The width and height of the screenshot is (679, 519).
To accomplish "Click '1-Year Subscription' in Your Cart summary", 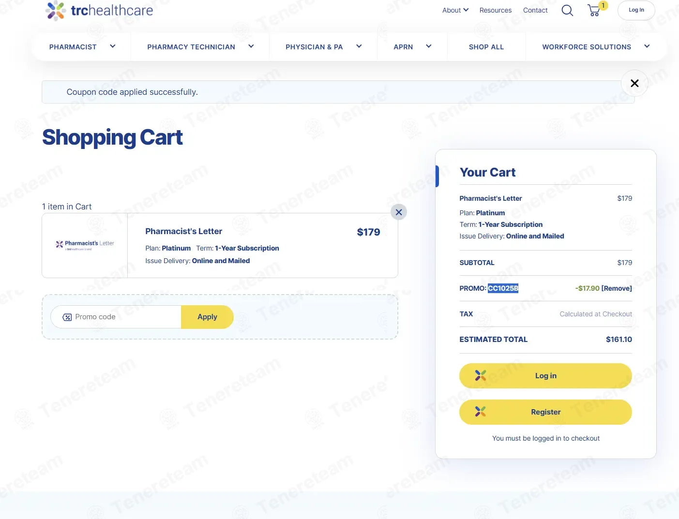I will 511,224.
